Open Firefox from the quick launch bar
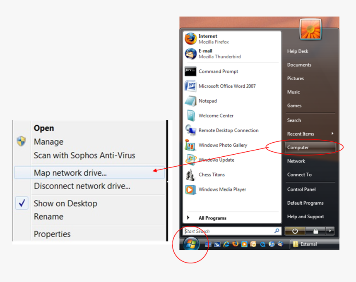This screenshot has width=356, height=282. click(x=235, y=244)
